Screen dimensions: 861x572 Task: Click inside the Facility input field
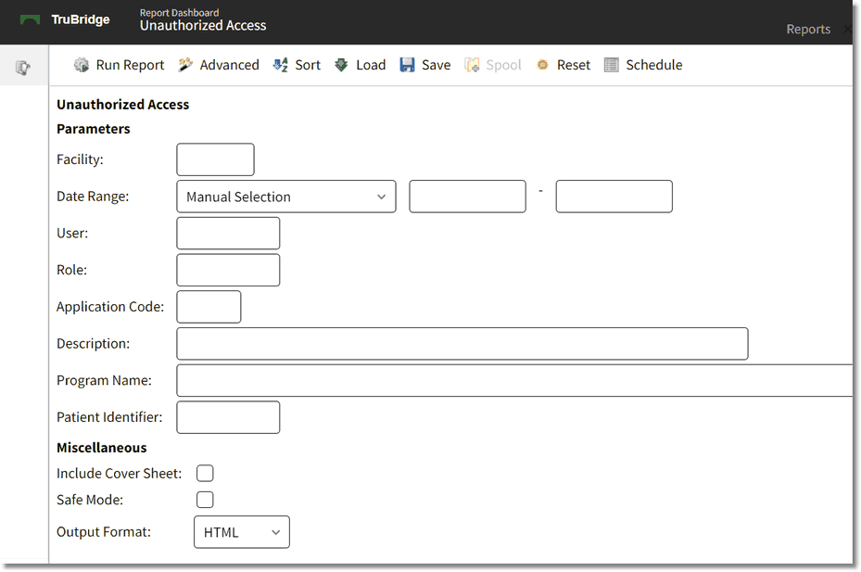[215, 159]
